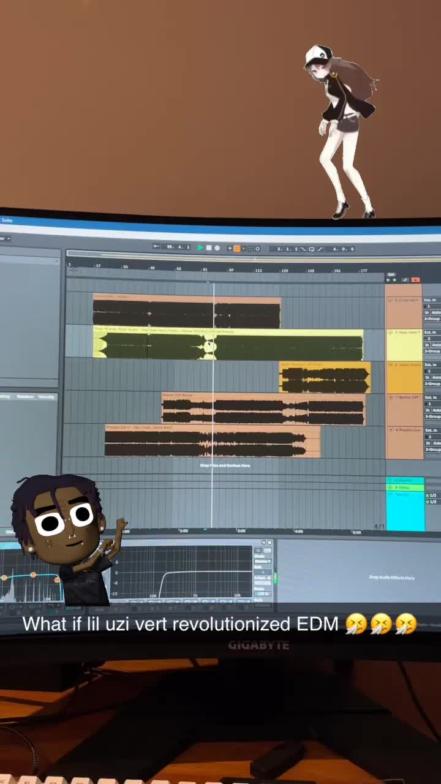Toggle the orange Automation Arm button
The image size is (441, 784).
click(237, 248)
